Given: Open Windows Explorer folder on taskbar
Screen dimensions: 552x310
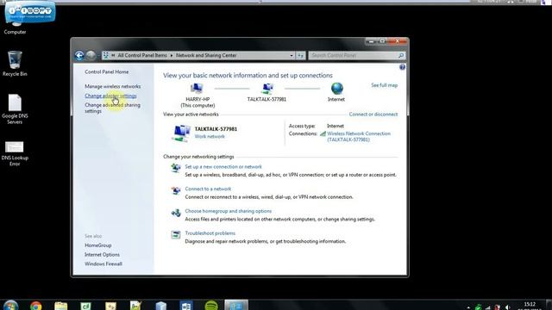Looking at the screenshot, I should click(61, 306).
